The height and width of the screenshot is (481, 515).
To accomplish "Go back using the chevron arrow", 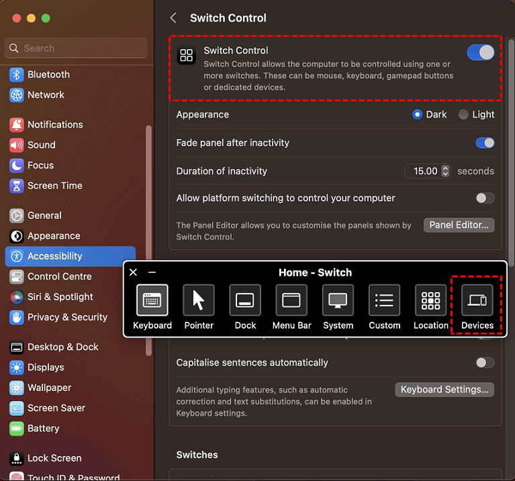I will point(173,18).
